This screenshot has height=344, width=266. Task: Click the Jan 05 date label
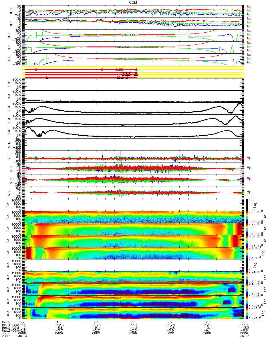click(244, 336)
